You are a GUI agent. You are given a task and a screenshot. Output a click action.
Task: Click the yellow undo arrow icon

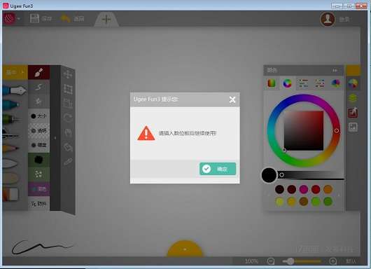(x=65, y=18)
